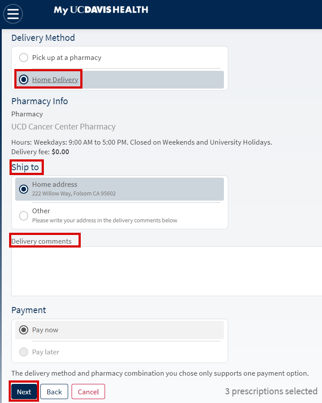Choose the Home Delivery option
Image resolution: width=322 pixels, height=403 pixels.
pyautogui.click(x=24, y=79)
